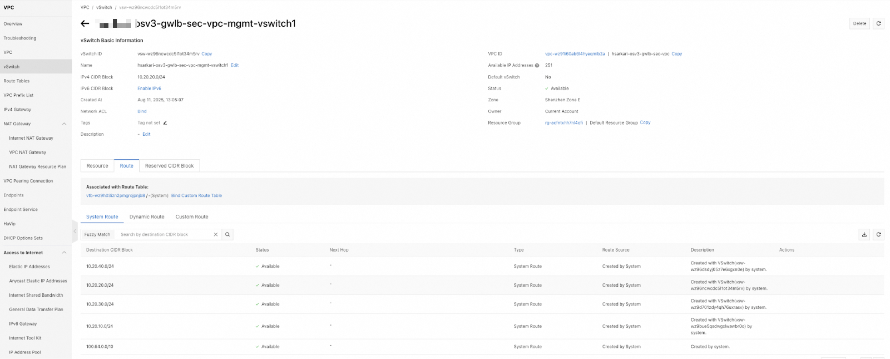The width and height of the screenshot is (890, 359).
Task: Open the Custom Route tab
Action: click(191, 217)
